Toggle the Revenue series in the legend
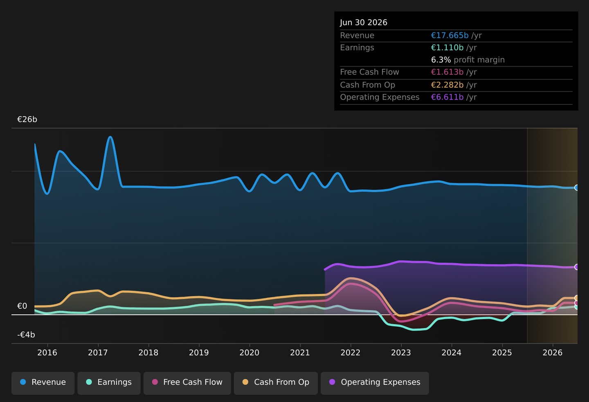Image resolution: width=589 pixels, height=402 pixels. [43, 383]
